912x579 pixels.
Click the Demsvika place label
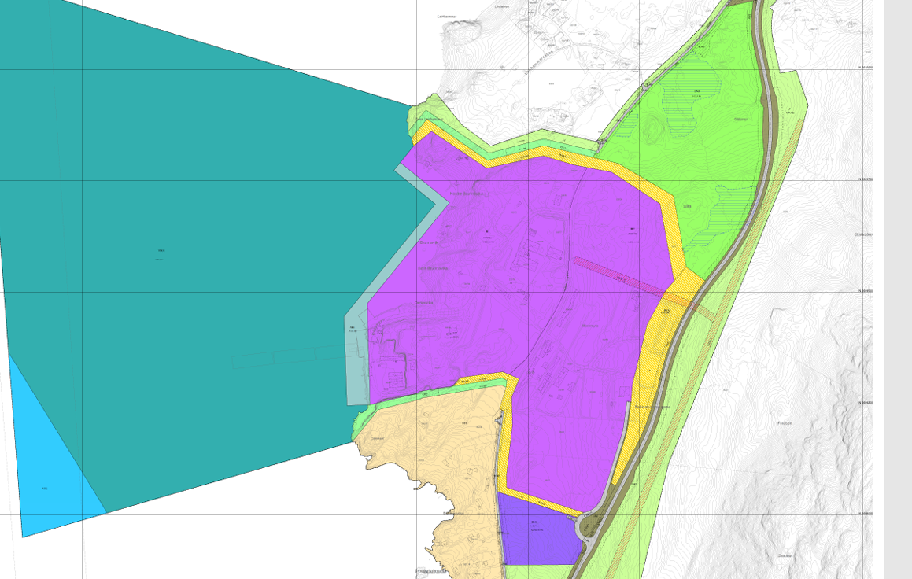[423, 301]
